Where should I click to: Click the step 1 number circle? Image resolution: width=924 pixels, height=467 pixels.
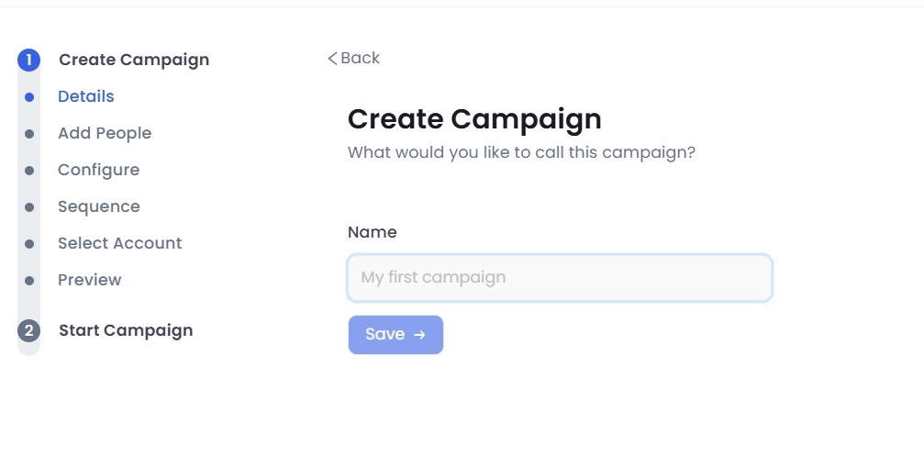[x=28, y=61]
